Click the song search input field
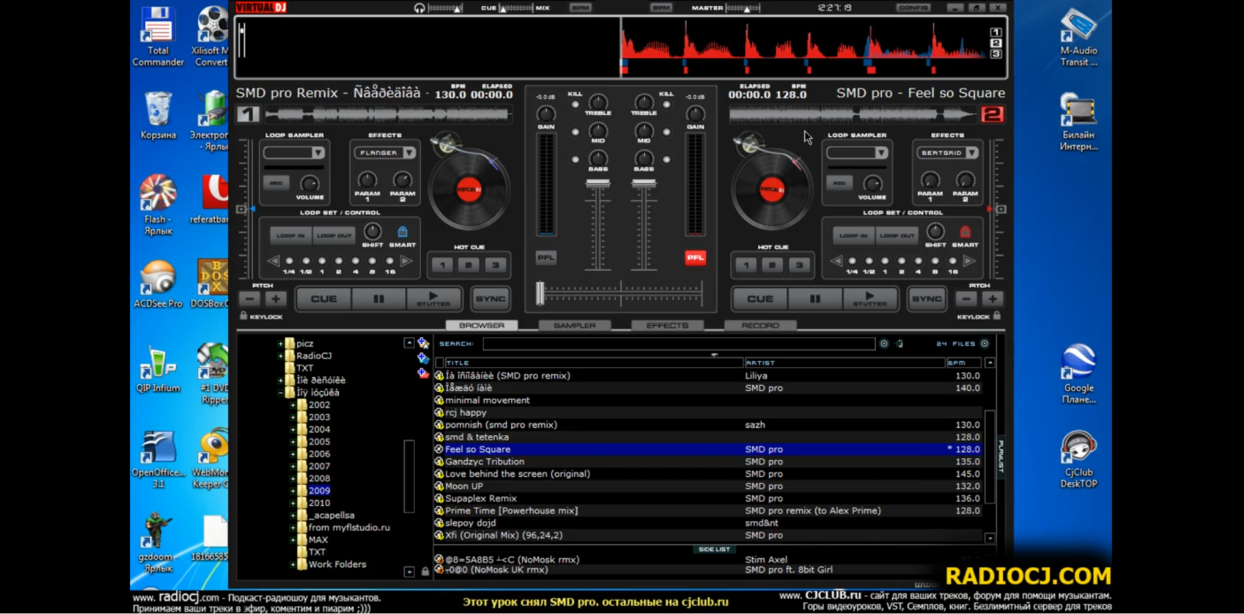The image size is (1244, 614). (678, 344)
